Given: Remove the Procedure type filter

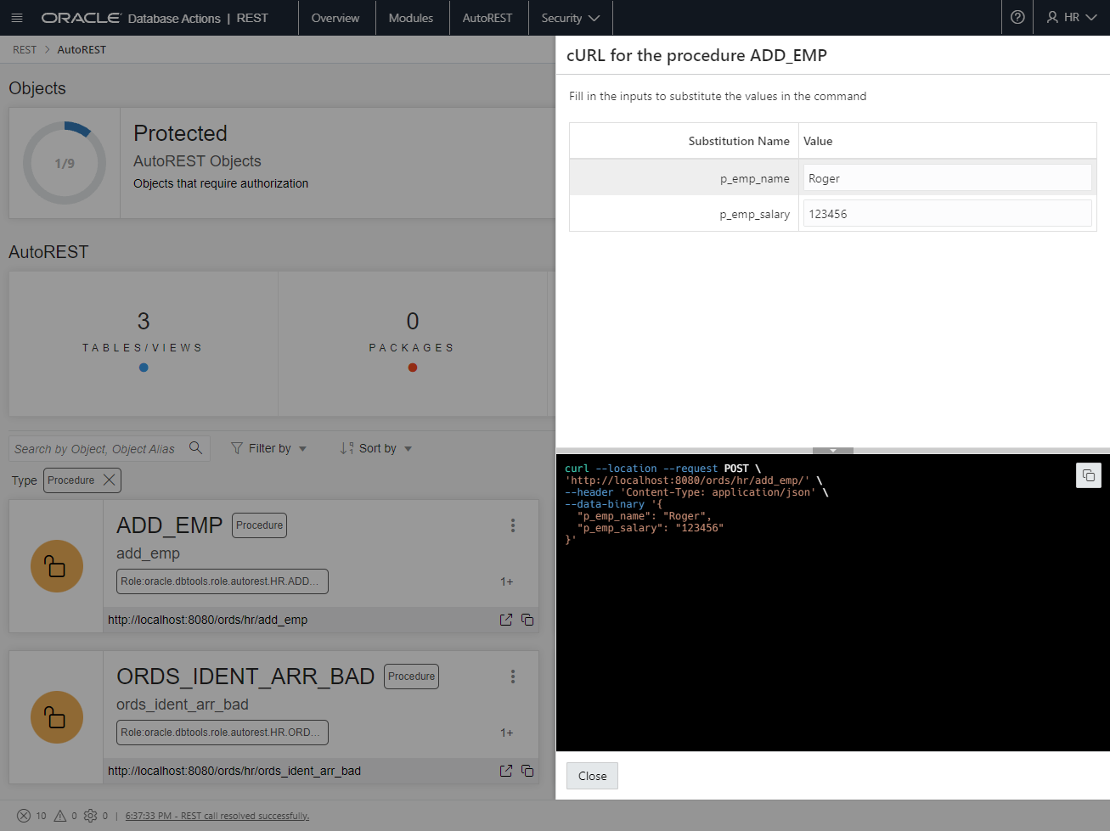Looking at the screenshot, I should pos(109,480).
